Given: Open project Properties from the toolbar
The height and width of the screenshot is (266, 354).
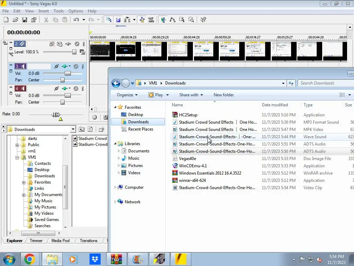Looking at the screenshot, I should tap(34, 20).
